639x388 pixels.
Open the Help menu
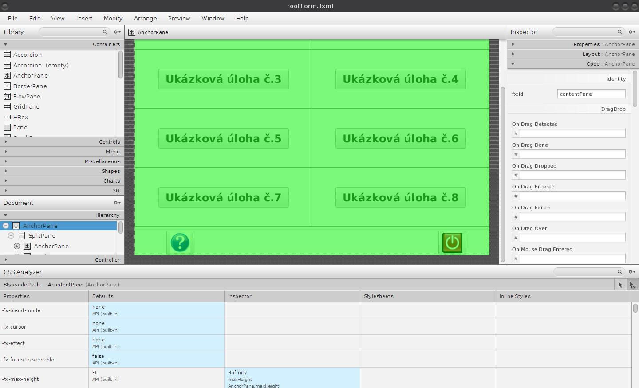click(x=242, y=18)
